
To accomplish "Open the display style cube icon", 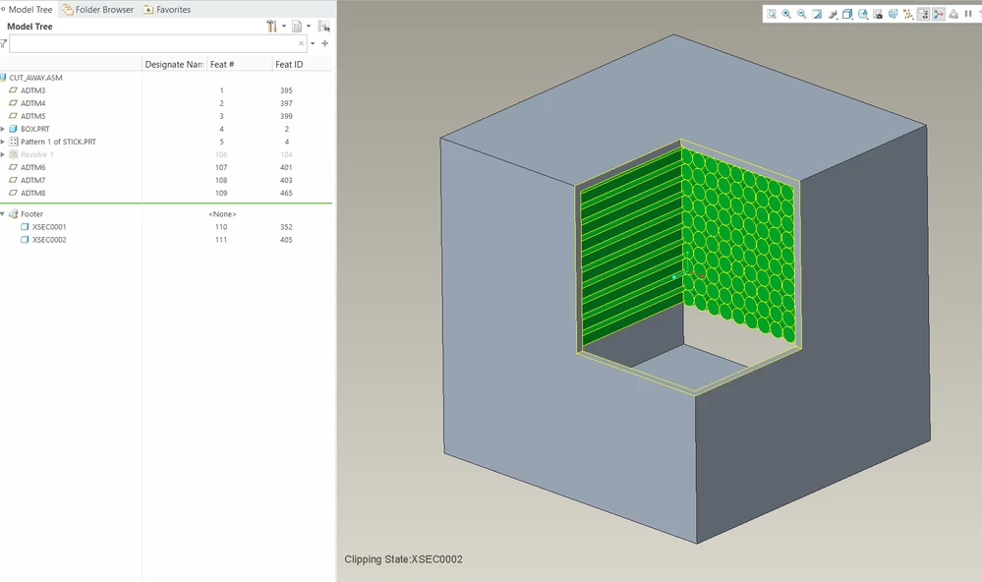I will 847,14.
